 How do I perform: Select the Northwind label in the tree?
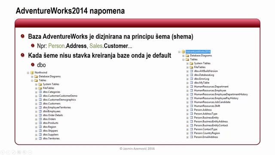pyautogui.click(x=41, y=73)
